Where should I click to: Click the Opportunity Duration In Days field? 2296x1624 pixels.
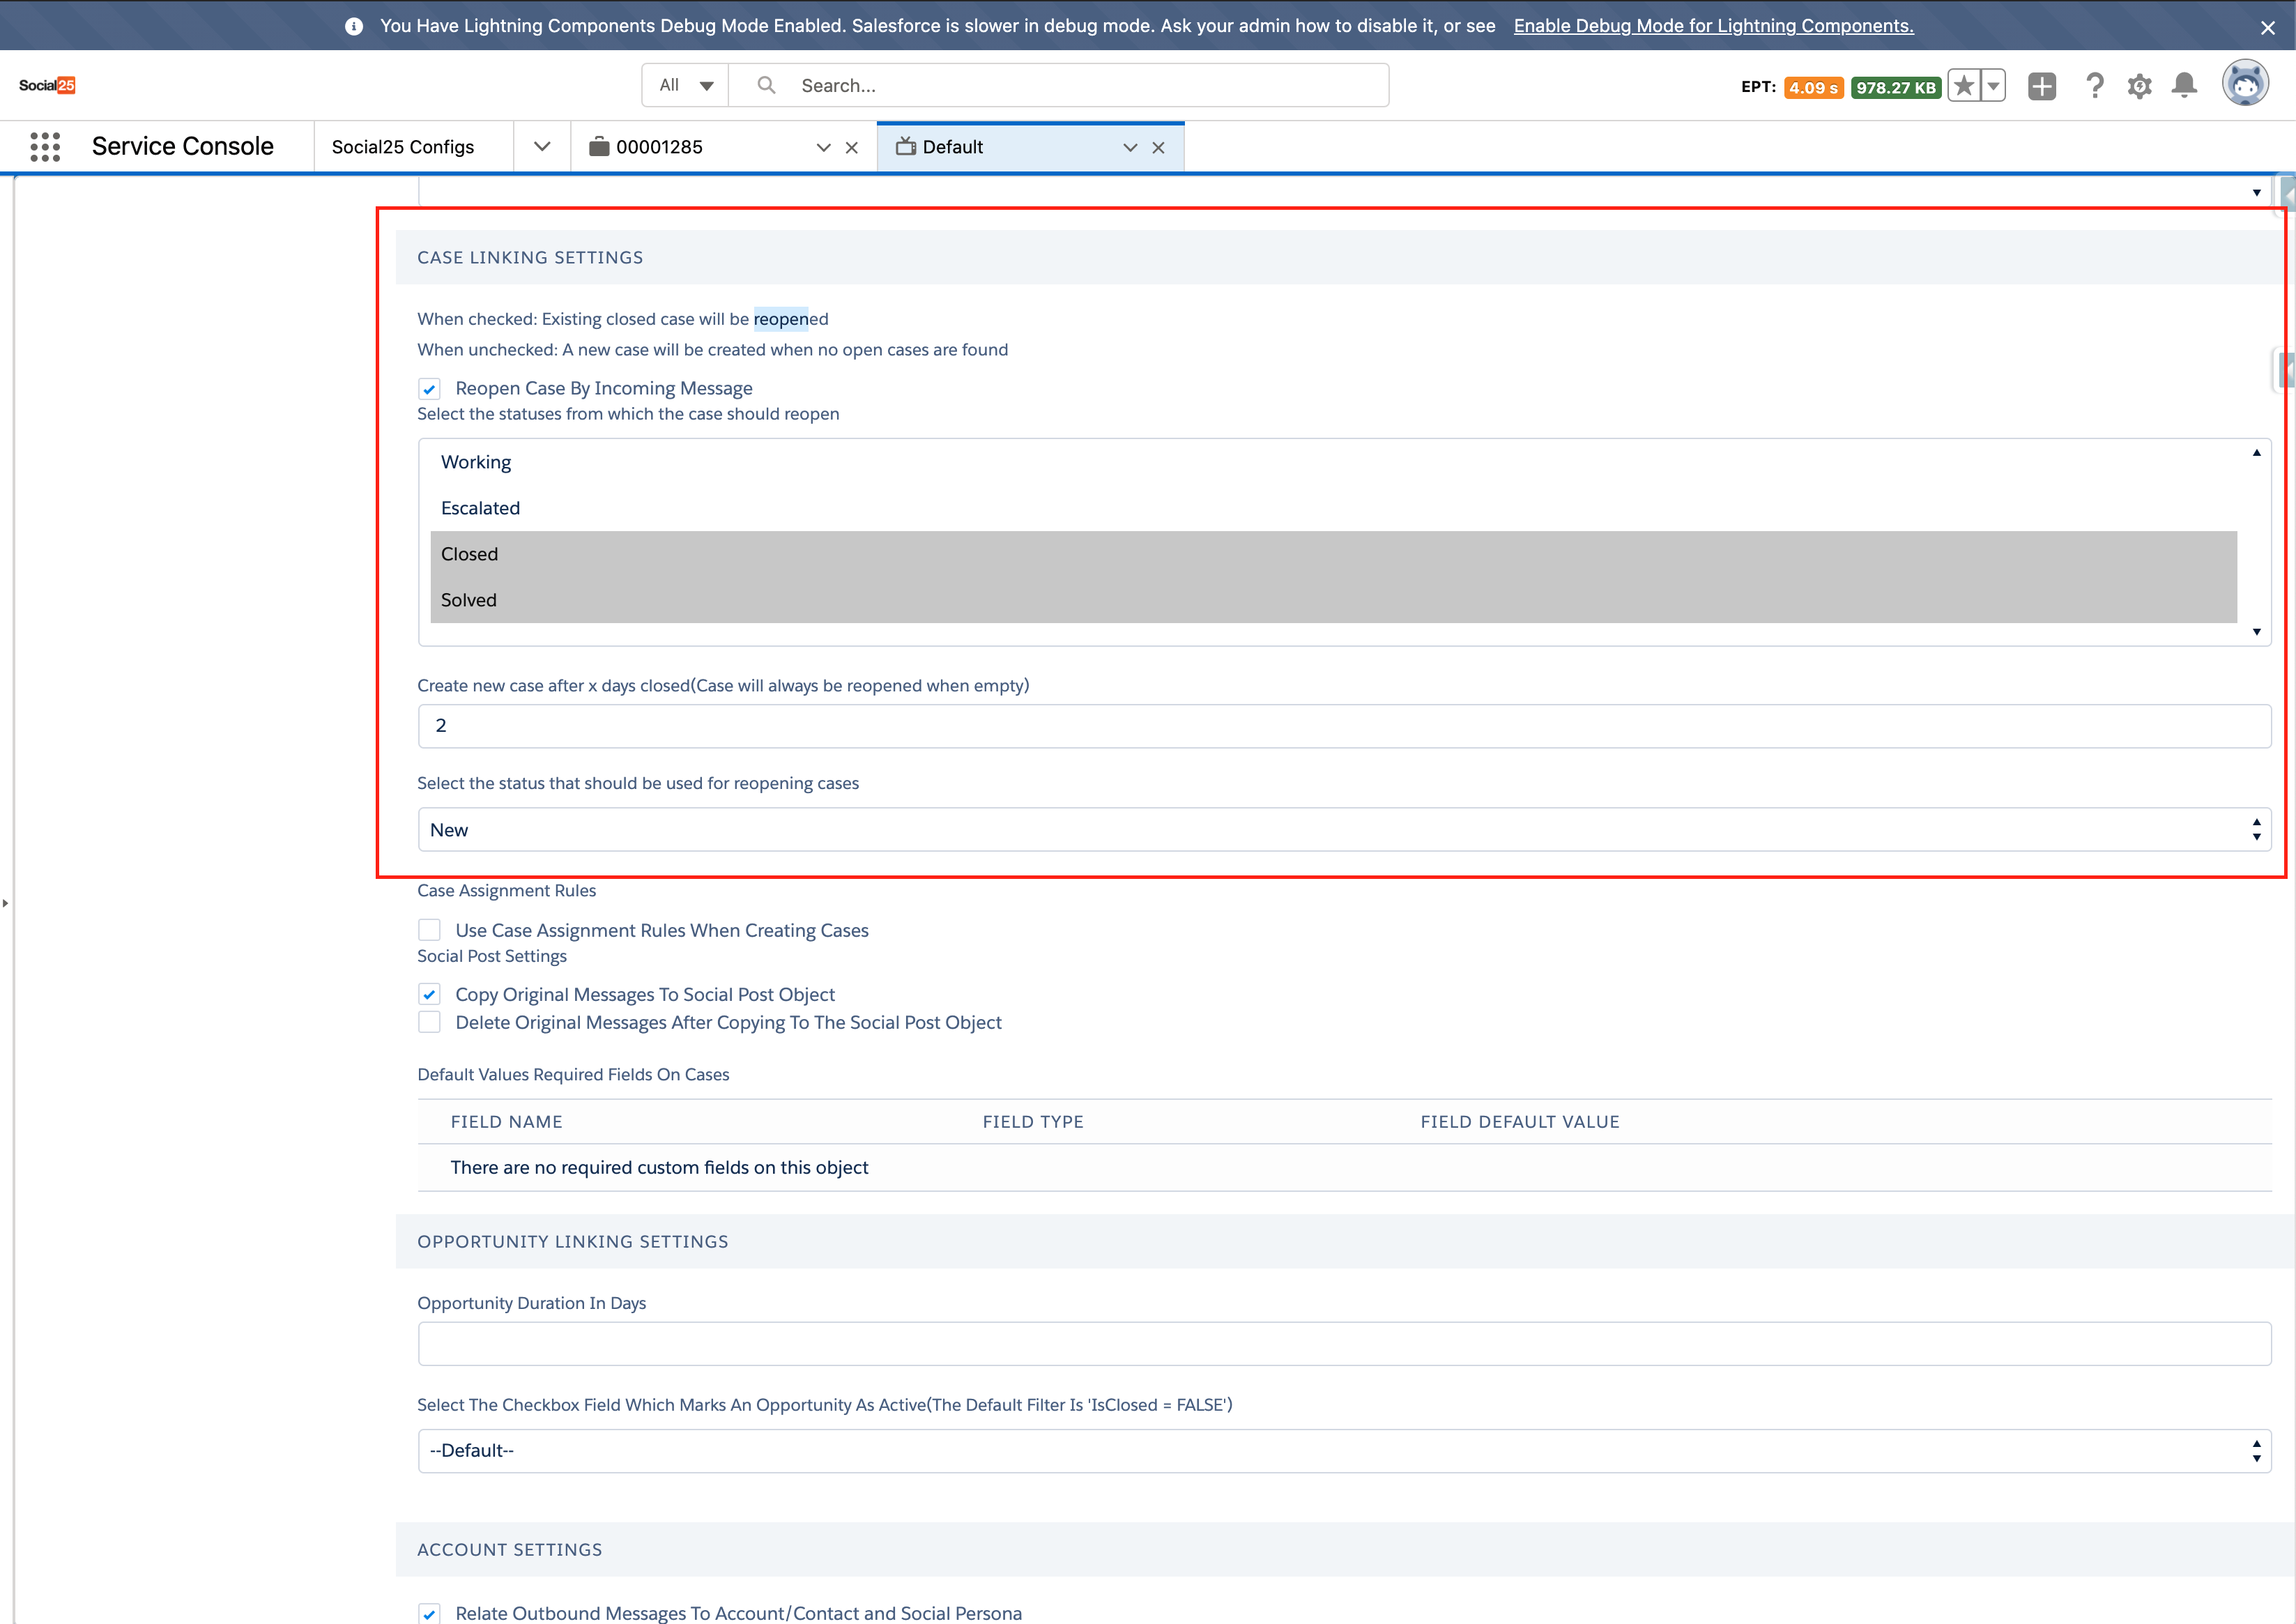coord(1343,1344)
